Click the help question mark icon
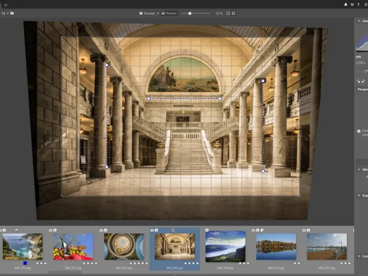Screen dimensions: 368x276 pyautogui.click(x=358, y=5)
